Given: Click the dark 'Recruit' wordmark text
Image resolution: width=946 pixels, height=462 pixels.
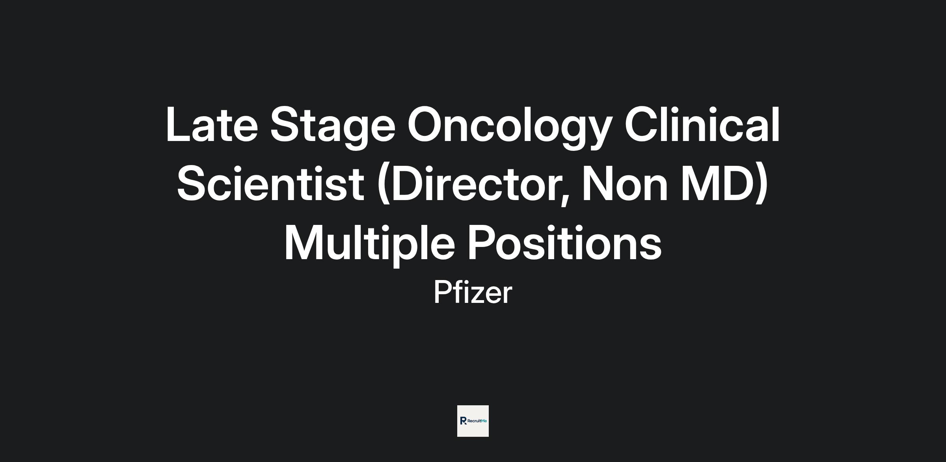Looking at the screenshot, I should point(474,421).
